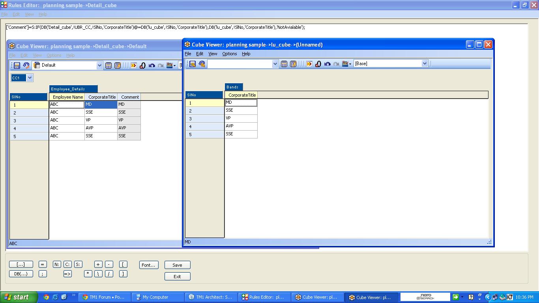Click the Font... button

[x=149, y=265]
